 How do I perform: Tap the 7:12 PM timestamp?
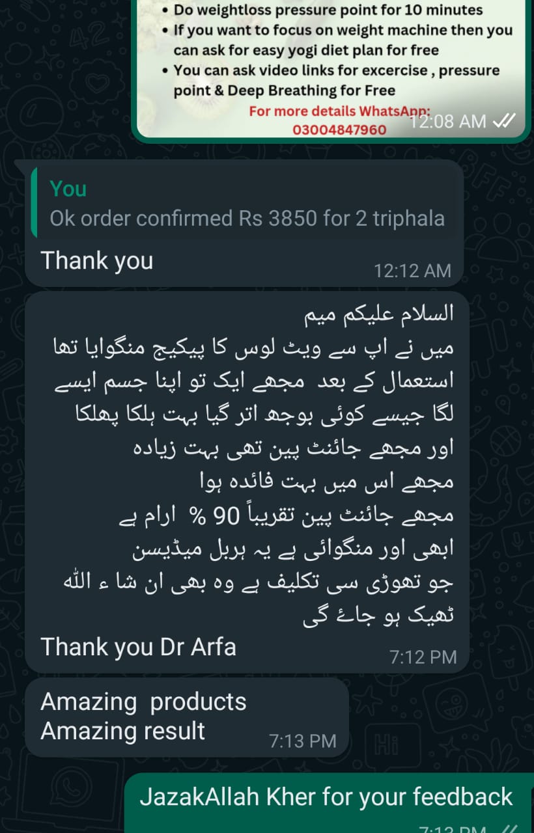[x=423, y=657]
